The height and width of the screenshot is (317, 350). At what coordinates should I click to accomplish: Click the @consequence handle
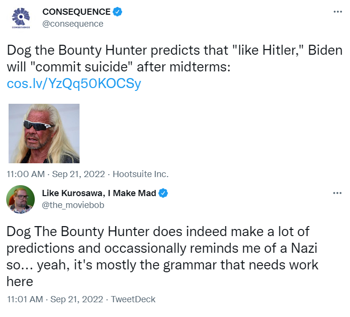click(x=72, y=23)
